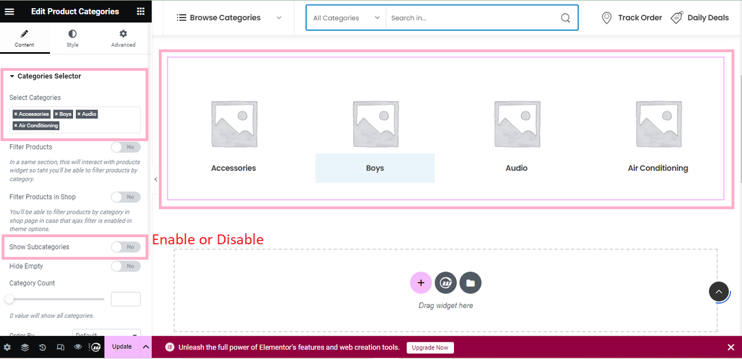Open the widgets grid panel icon
Image resolution: width=742 pixels, height=359 pixels.
point(141,11)
